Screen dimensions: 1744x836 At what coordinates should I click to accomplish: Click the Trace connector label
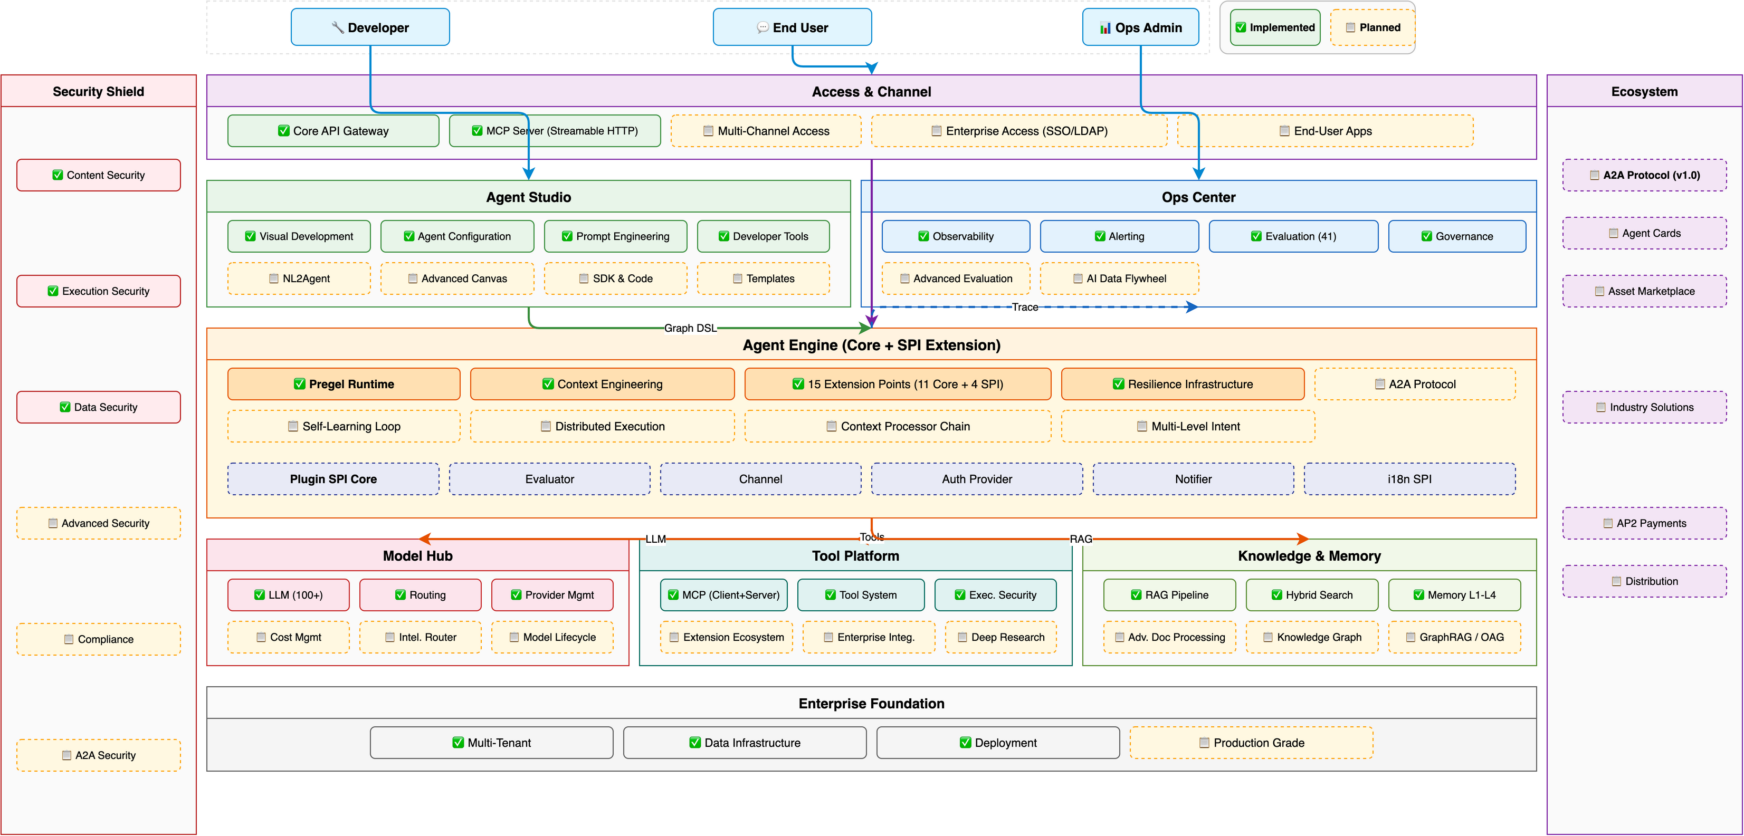[1025, 306]
